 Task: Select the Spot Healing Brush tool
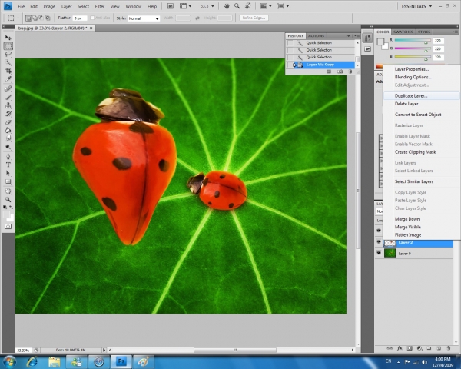click(x=8, y=88)
